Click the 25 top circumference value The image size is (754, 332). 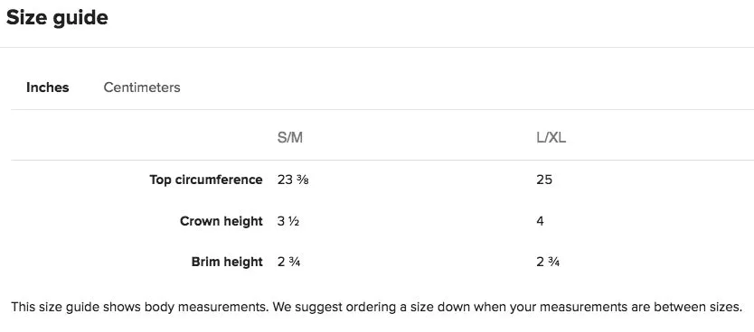point(544,180)
